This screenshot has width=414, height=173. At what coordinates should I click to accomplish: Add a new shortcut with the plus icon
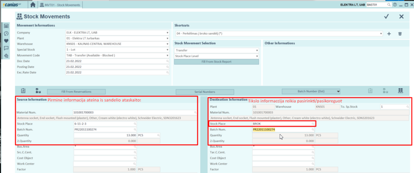(x=389, y=34)
